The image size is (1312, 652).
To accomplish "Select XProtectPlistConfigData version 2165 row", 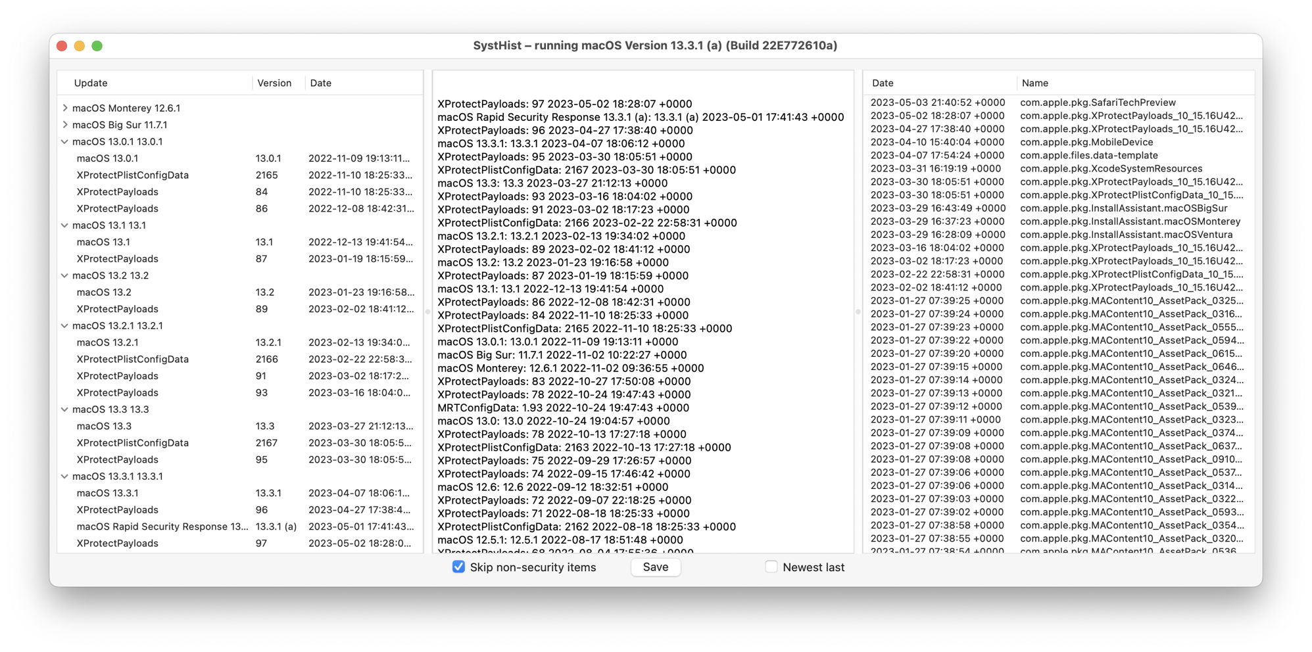I will 133,175.
